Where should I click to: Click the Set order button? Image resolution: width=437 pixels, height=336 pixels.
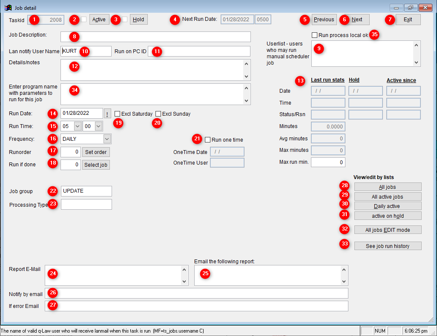coord(96,152)
